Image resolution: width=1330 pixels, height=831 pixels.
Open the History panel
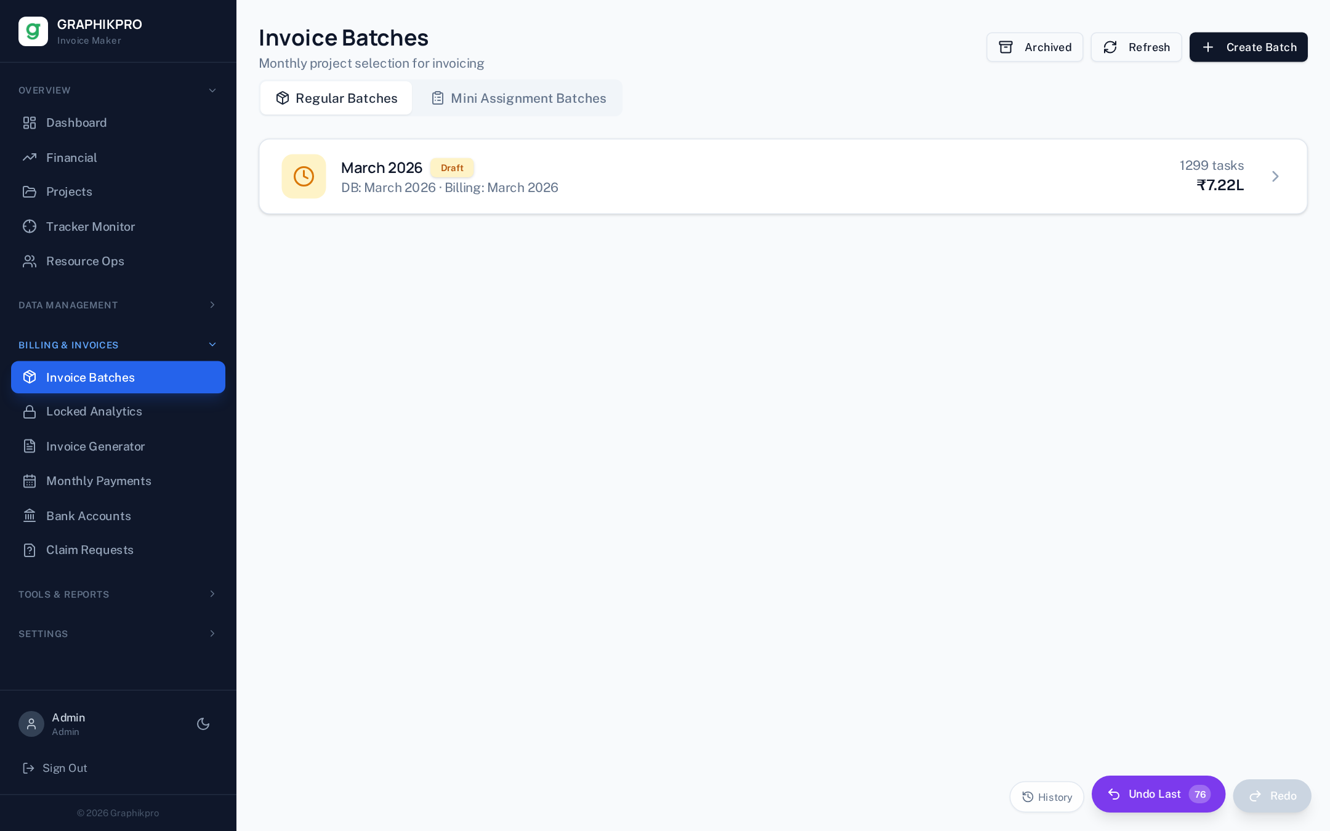1047,797
